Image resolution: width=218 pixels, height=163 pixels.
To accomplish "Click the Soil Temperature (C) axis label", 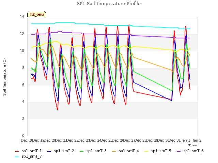I will [4, 77].
